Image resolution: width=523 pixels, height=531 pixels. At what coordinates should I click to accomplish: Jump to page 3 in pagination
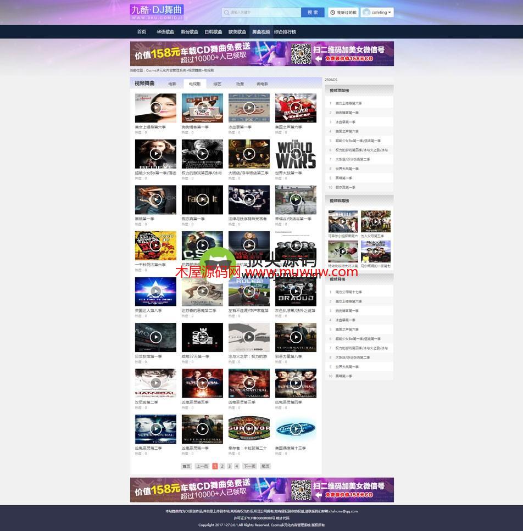(x=229, y=466)
